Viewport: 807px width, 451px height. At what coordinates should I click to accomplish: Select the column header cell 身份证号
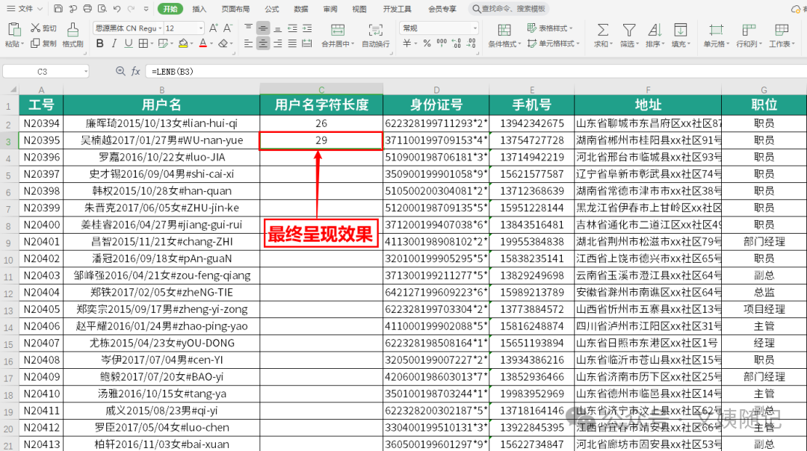point(436,105)
